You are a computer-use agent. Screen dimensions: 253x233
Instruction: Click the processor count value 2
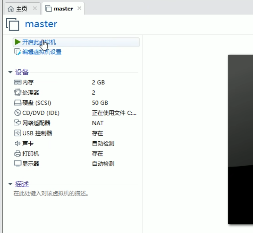(x=94, y=93)
